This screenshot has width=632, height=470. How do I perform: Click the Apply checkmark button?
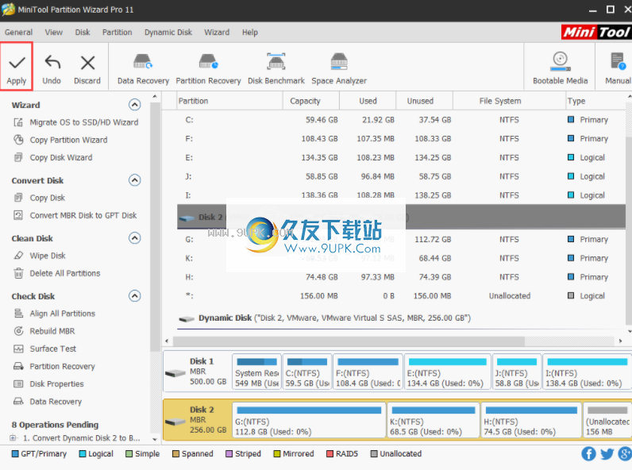click(x=17, y=67)
